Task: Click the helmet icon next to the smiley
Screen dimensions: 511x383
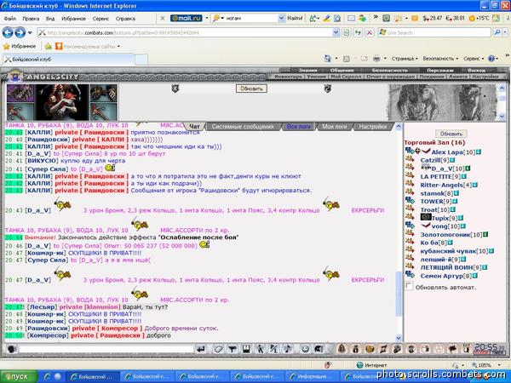Action: [x=319, y=349]
